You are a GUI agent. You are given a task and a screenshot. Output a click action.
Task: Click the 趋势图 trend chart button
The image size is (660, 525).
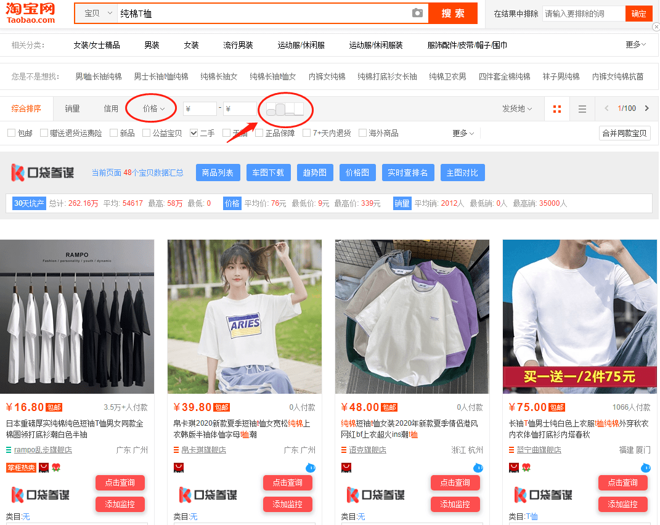[314, 173]
